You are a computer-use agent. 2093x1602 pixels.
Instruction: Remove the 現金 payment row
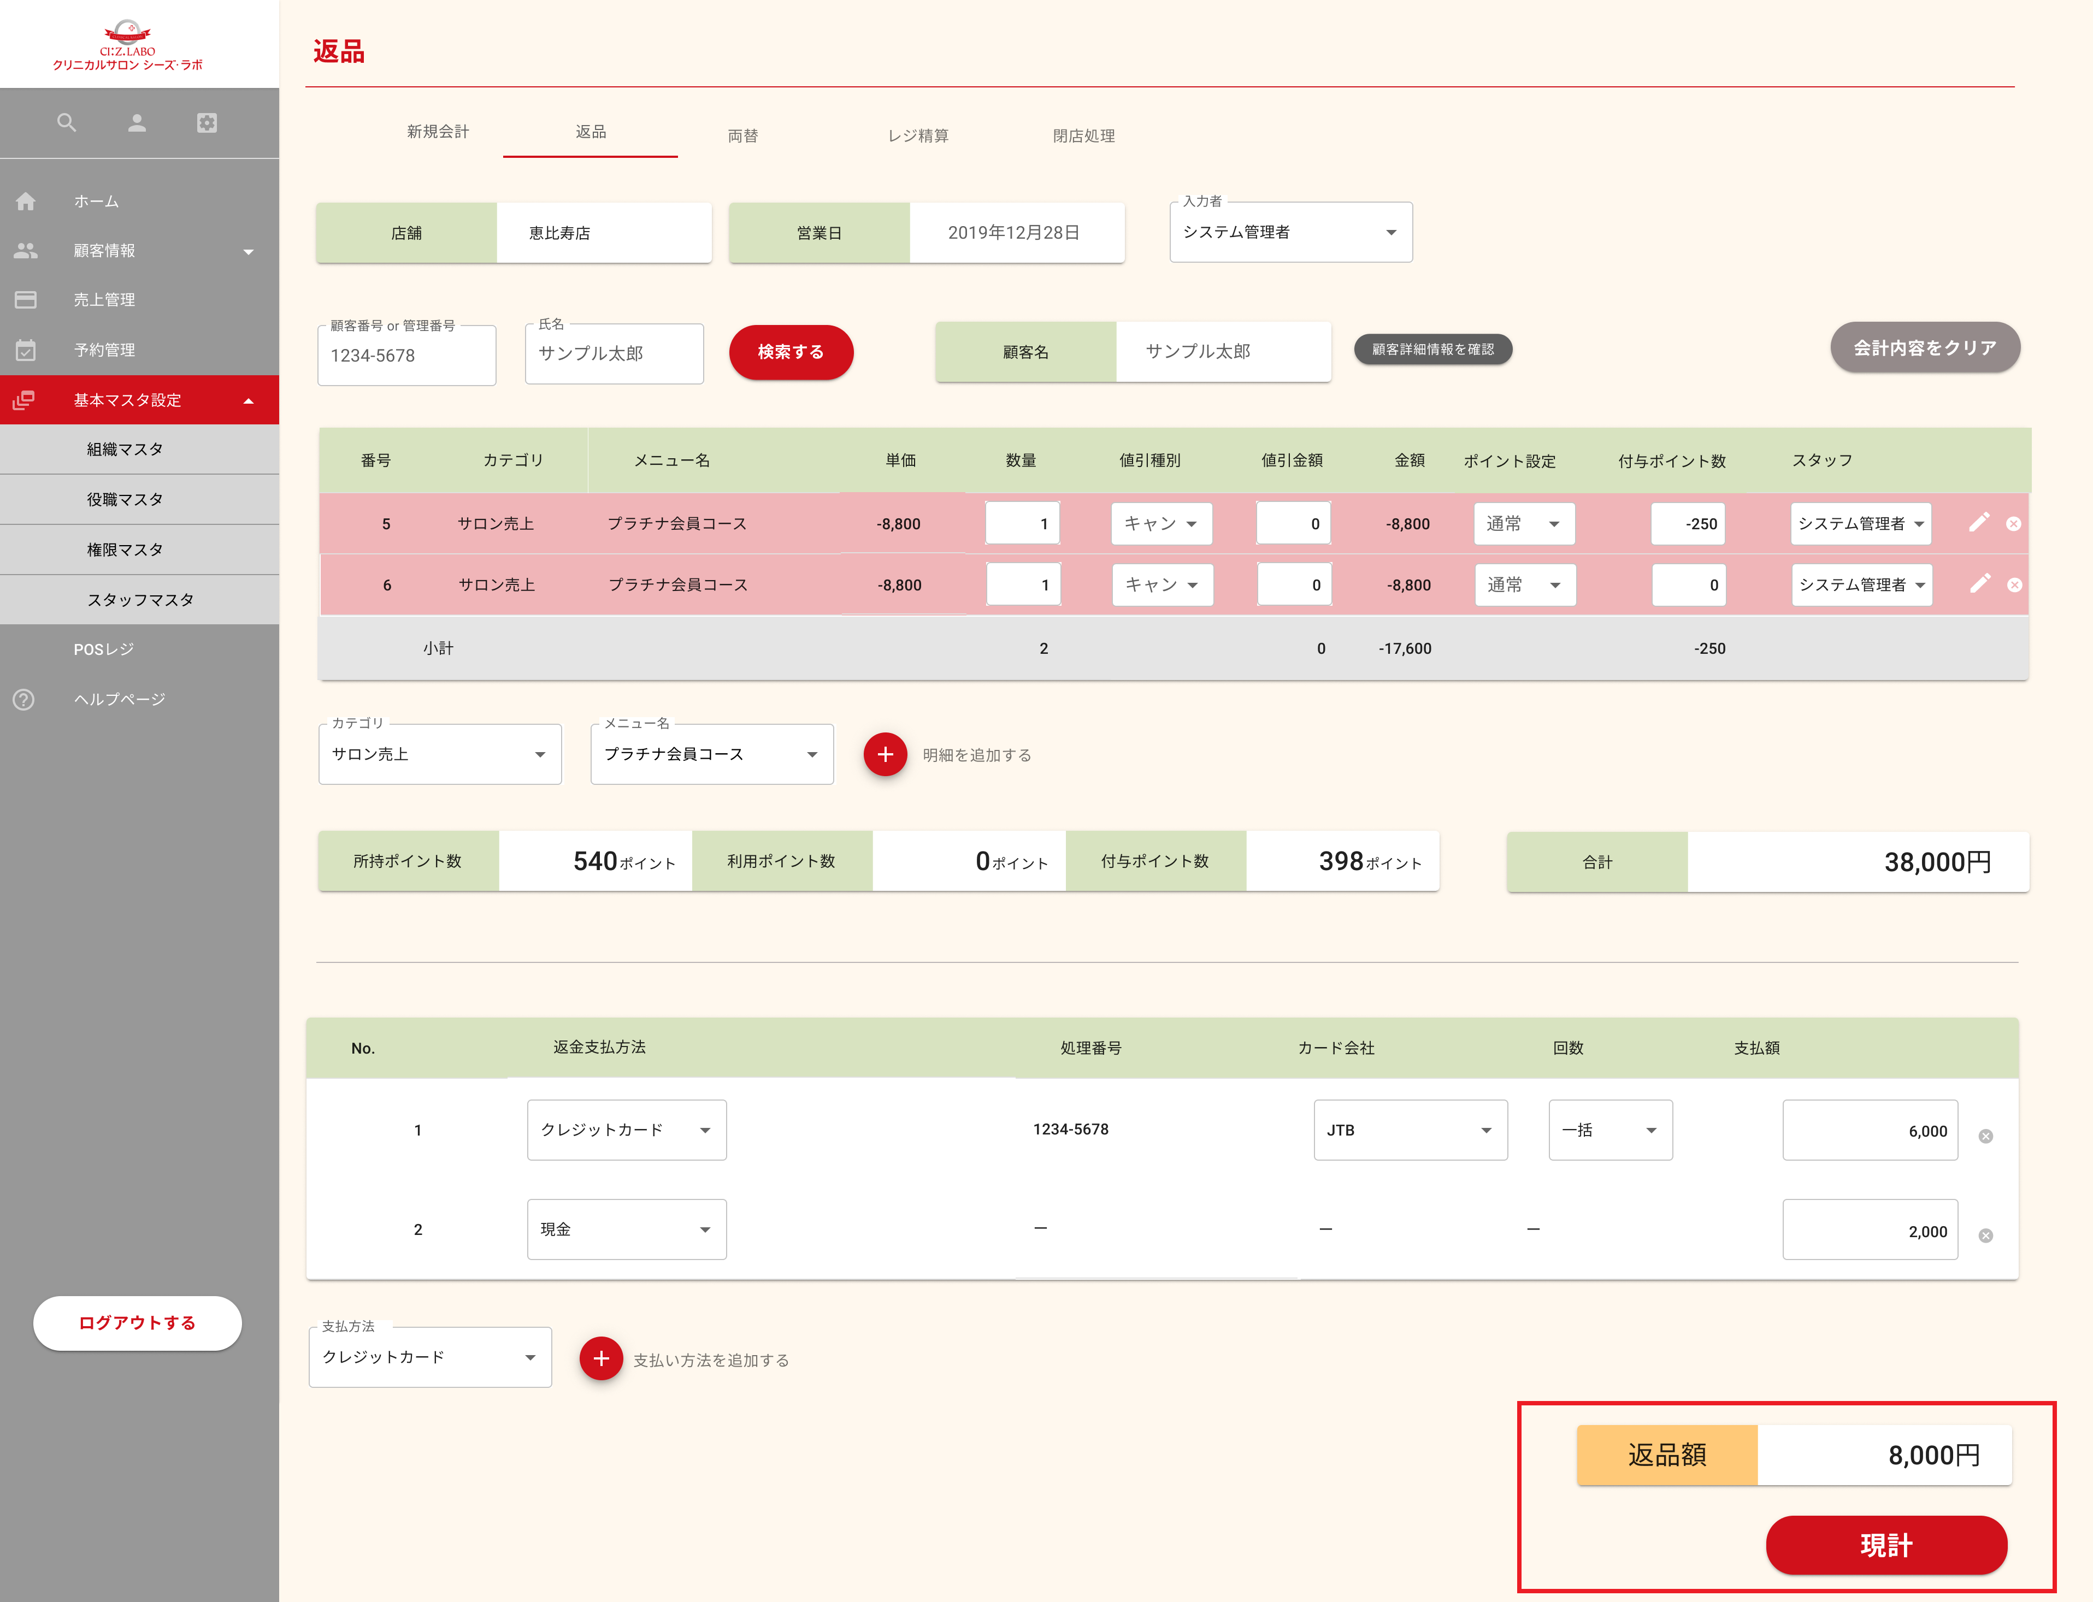(1985, 1235)
